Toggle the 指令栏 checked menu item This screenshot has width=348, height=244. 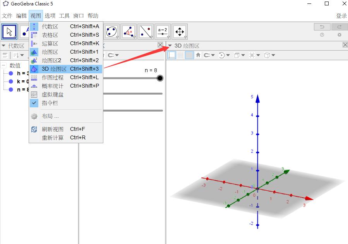click(50, 103)
